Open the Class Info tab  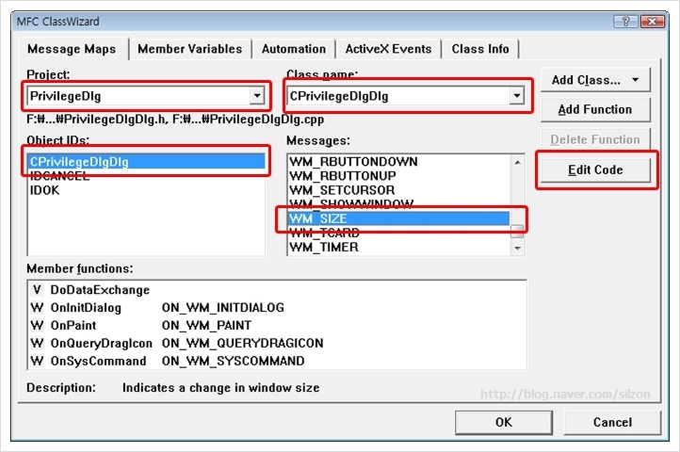pyautogui.click(x=480, y=49)
